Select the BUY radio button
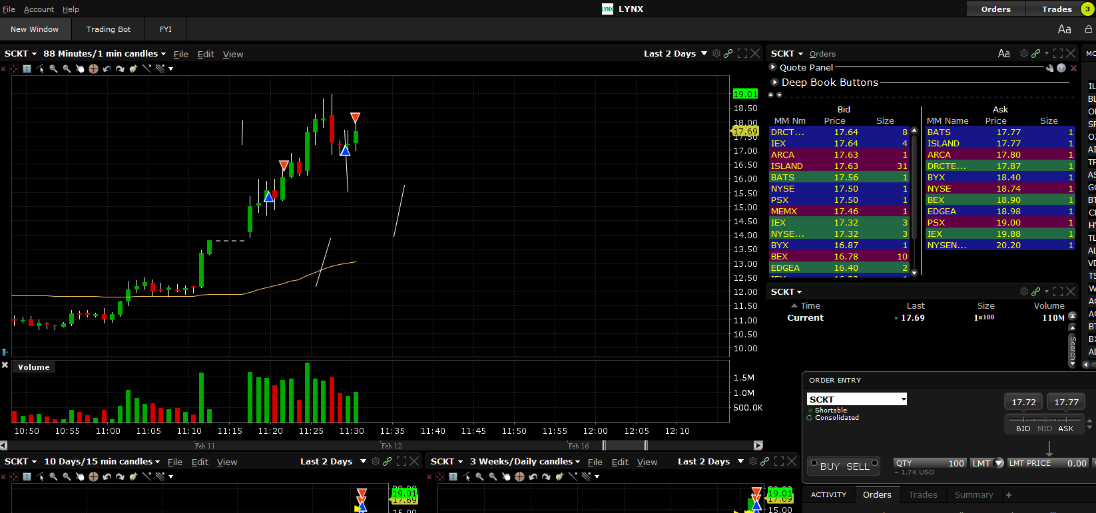 point(814,463)
